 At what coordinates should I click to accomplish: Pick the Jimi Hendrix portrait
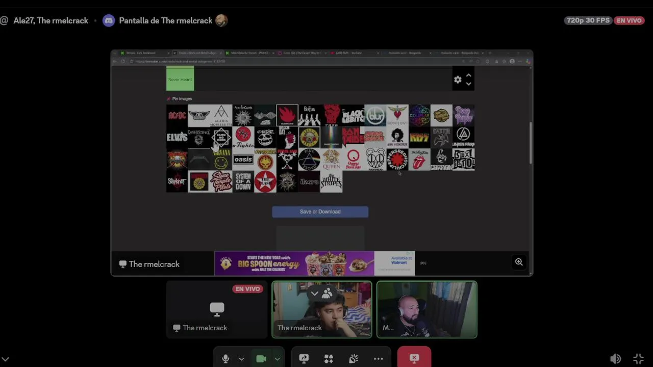point(397,138)
